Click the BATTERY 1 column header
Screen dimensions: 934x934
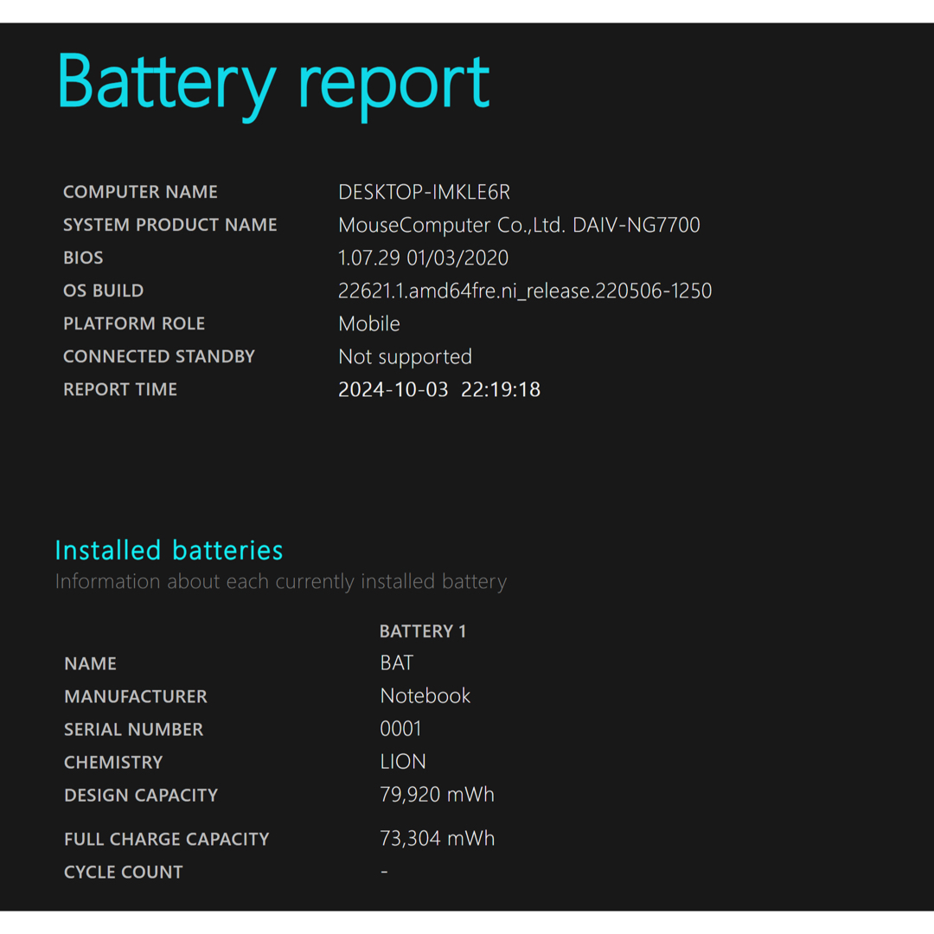(x=423, y=630)
